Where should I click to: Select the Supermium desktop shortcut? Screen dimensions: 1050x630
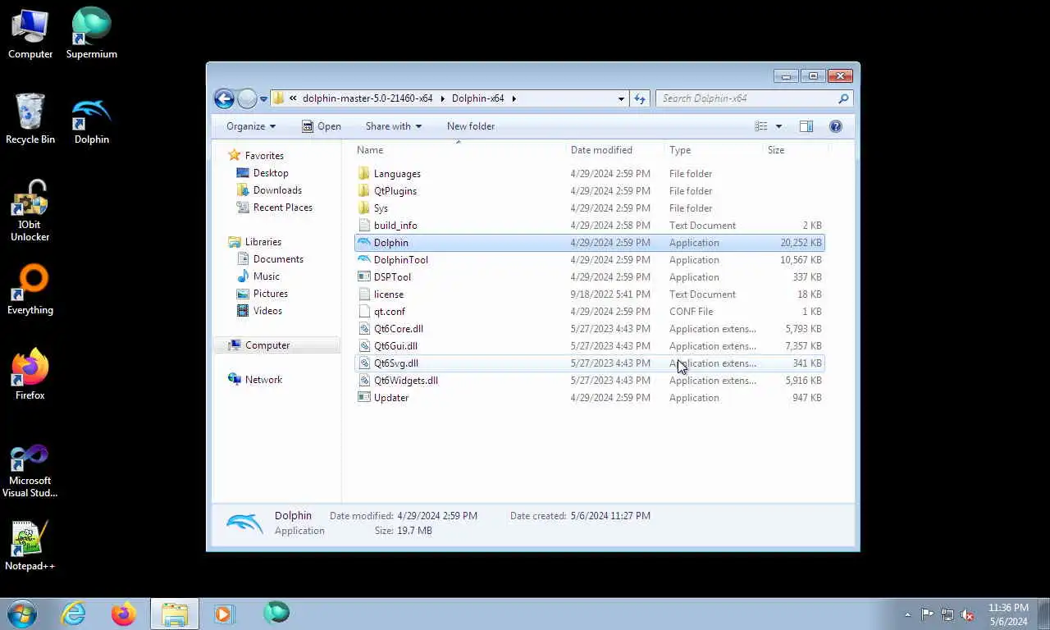[x=91, y=34]
